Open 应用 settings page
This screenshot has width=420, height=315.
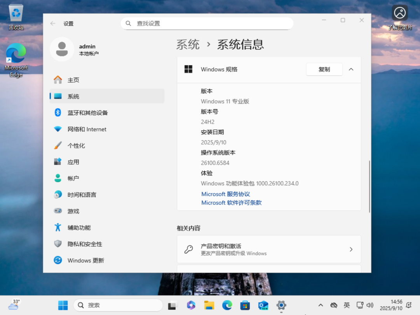[107, 162]
